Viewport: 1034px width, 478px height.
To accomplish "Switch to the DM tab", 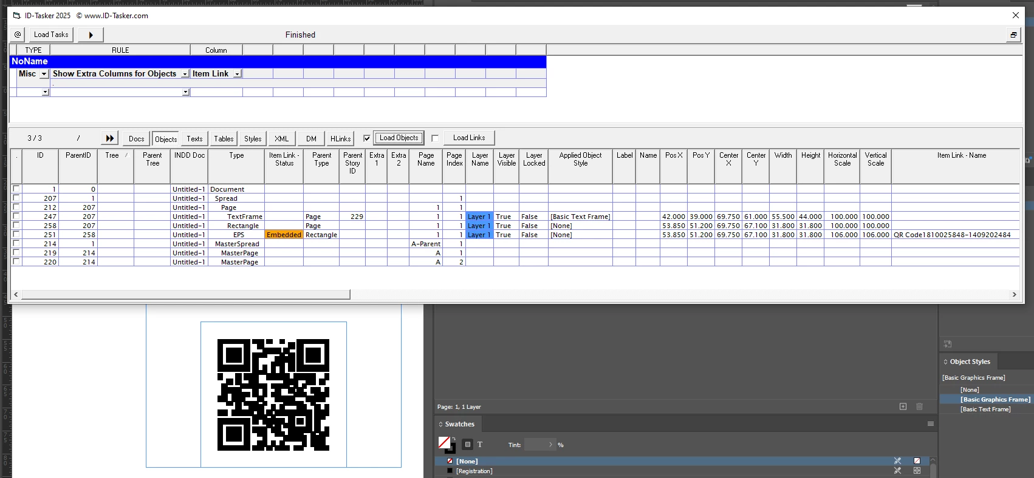I will (x=311, y=138).
